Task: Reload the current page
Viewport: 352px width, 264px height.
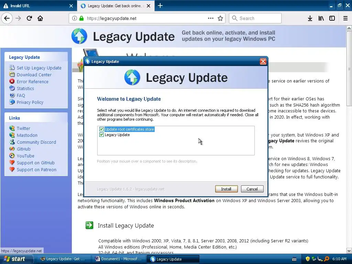Action: pyautogui.click(x=29, y=18)
